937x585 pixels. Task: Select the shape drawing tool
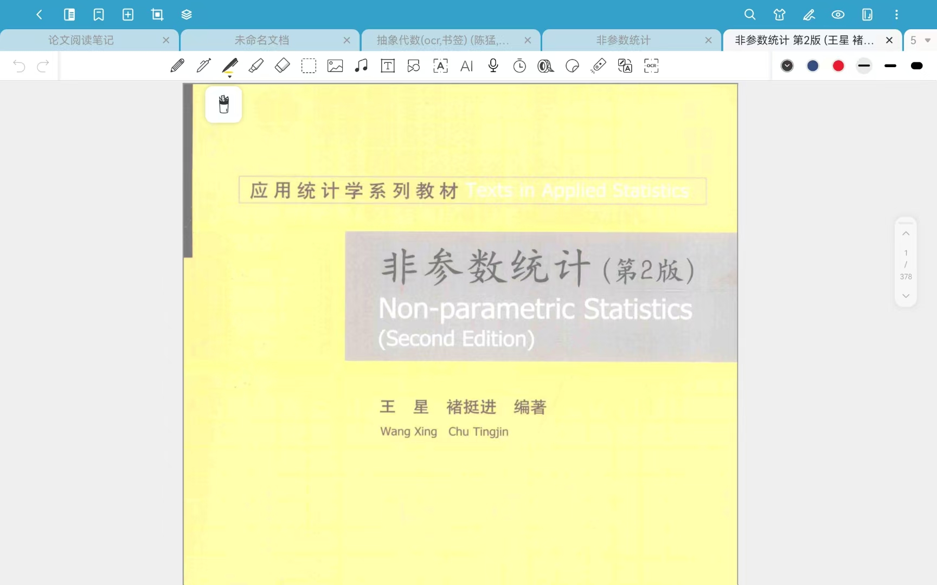tap(414, 66)
